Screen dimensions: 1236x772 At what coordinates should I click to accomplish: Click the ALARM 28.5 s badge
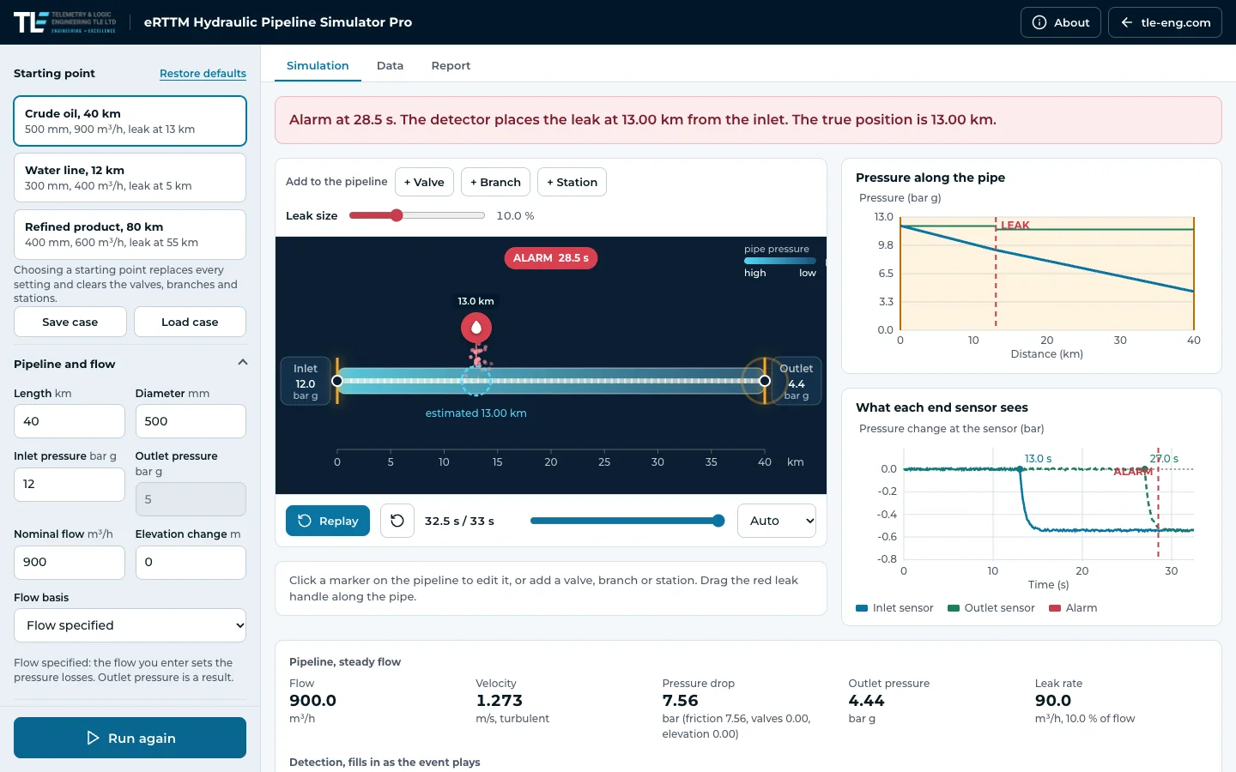pyautogui.click(x=551, y=257)
